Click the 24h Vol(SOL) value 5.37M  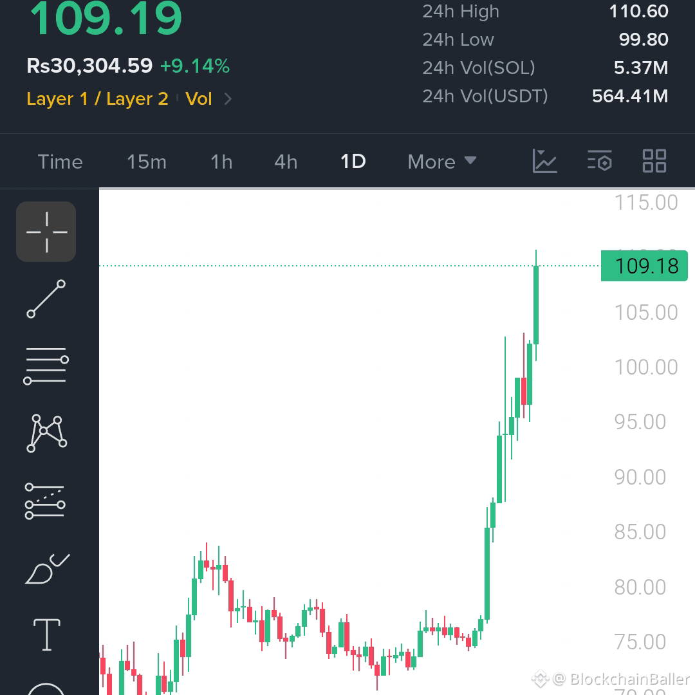tap(640, 68)
